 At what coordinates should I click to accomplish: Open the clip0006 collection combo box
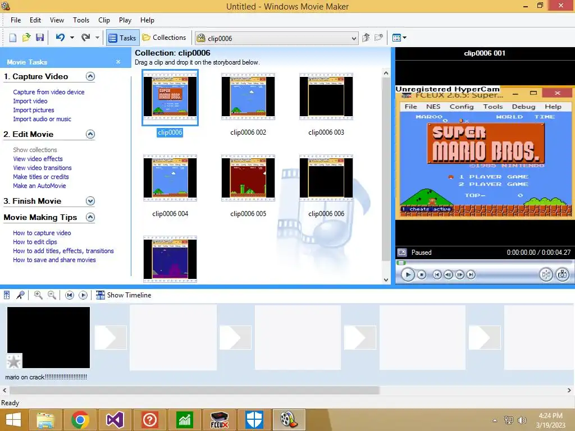click(276, 38)
